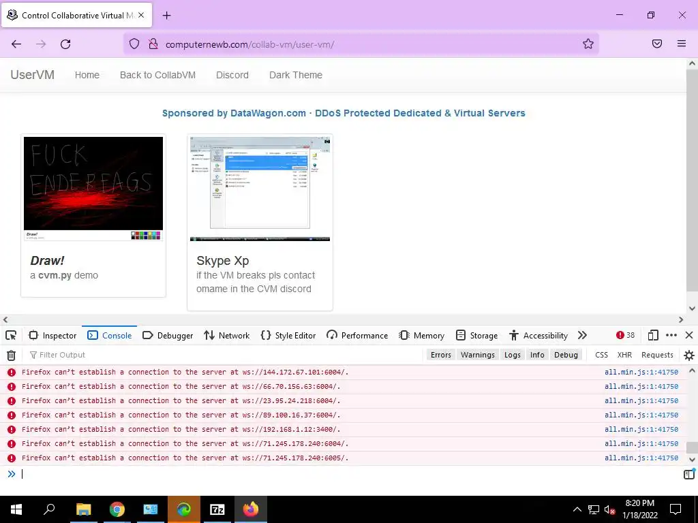Switch console to multi-line editor mode icon
The width and height of the screenshot is (698, 523).
tap(689, 474)
